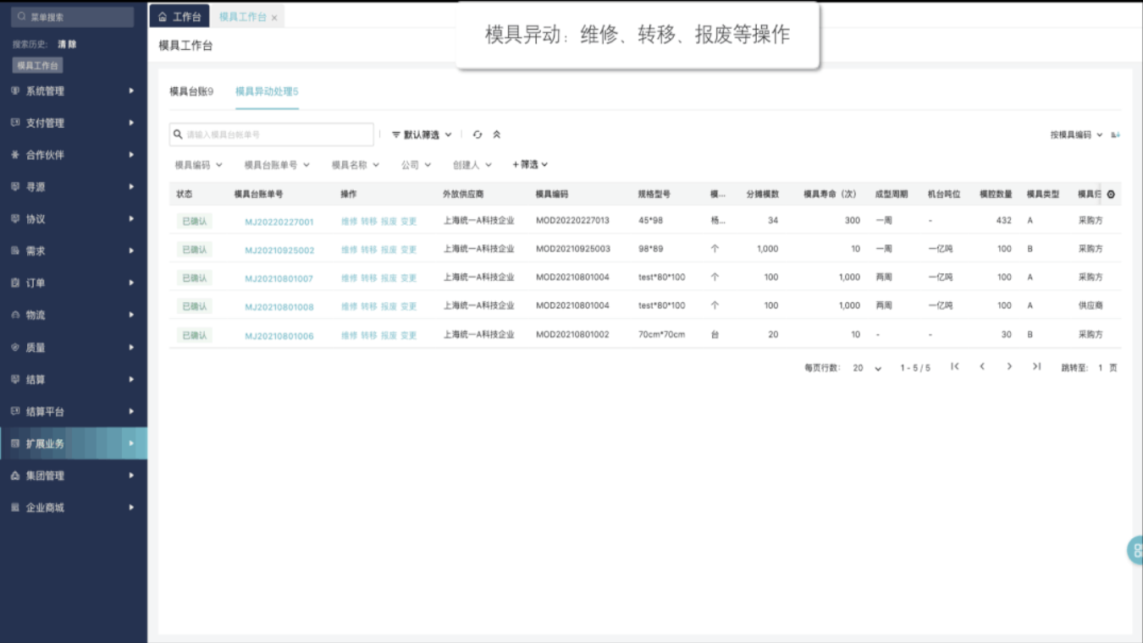Screen dimensions: 1143x643
Task: Click 供应商 cell in MJ20210801008 row
Action: [x=1091, y=305]
